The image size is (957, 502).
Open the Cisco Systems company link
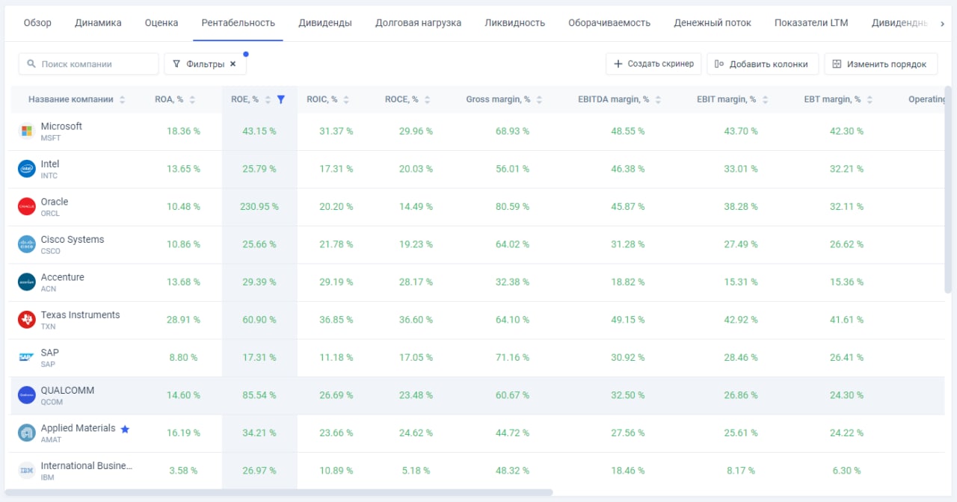[73, 240]
